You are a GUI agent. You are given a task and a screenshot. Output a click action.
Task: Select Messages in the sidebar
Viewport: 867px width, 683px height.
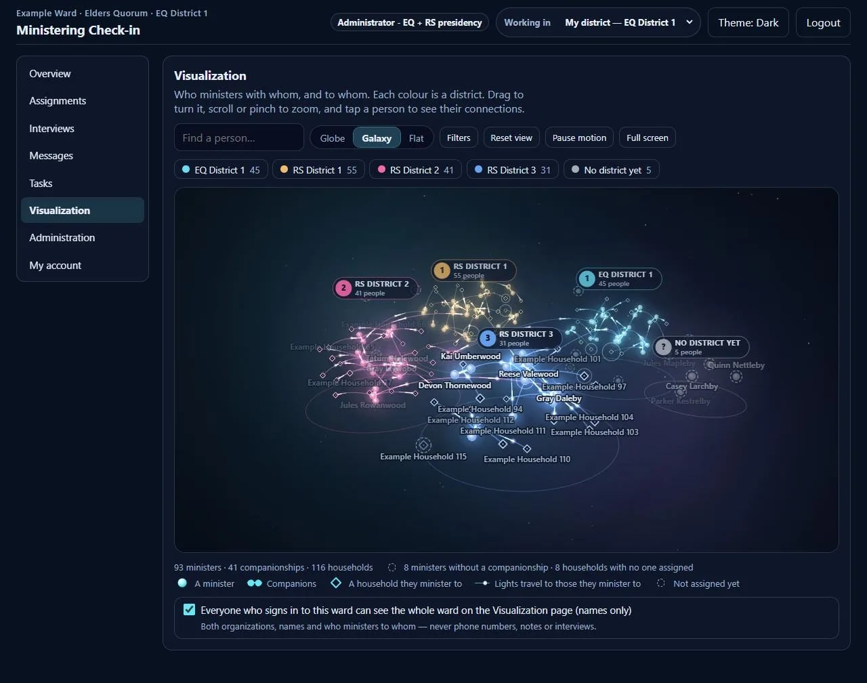tap(82, 156)
